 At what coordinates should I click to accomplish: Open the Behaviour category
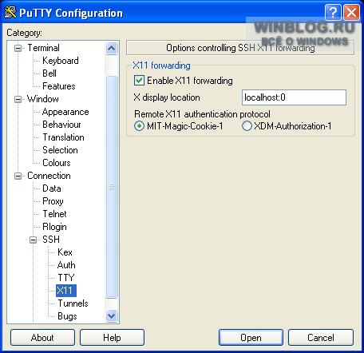tap(61, 125)
